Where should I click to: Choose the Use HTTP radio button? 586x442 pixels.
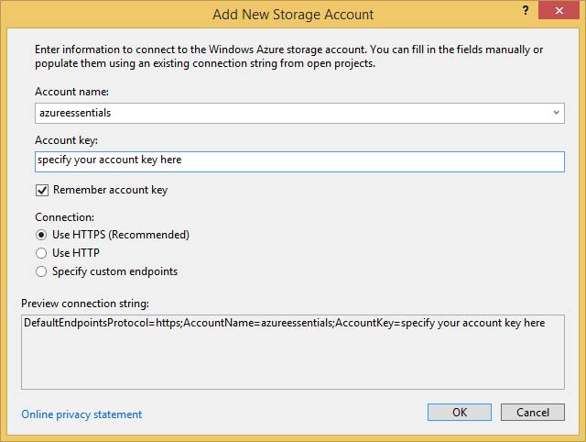(x=41, y=253)
